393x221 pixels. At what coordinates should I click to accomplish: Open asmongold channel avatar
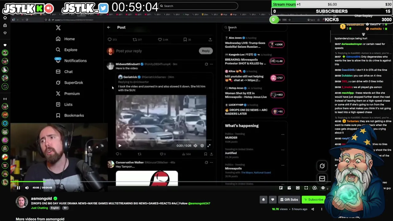[x=22, y=202]
